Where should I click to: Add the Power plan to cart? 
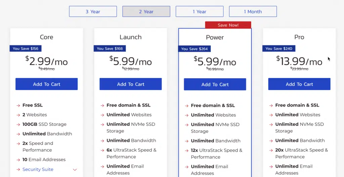(x=215, y=84)
